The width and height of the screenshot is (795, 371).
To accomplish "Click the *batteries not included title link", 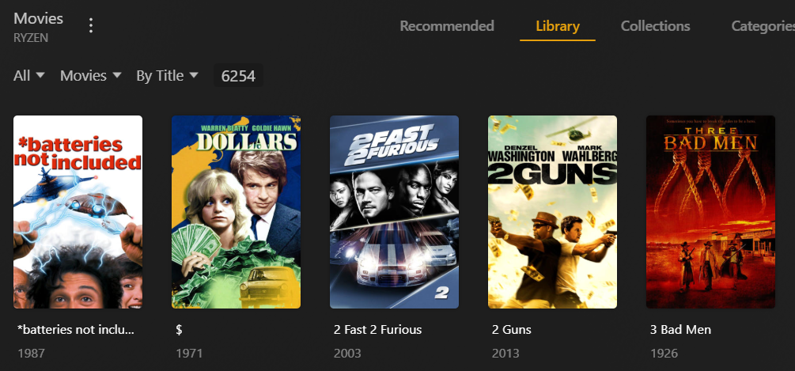I will [x=76, y=330].
